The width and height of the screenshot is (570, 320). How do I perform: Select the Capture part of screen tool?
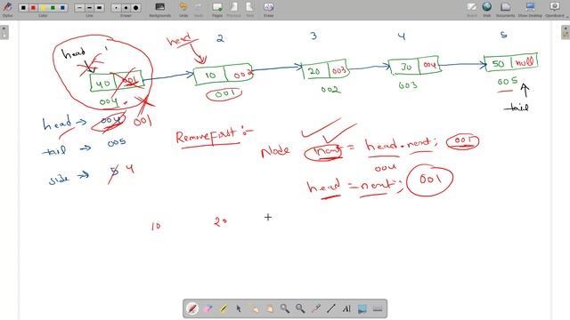pos(362,308)
